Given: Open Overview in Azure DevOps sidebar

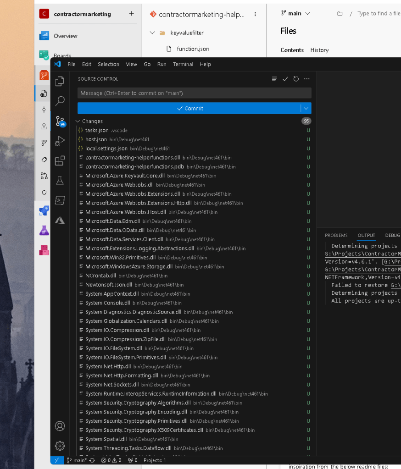Looking at the screenshot, I should point(65,36).
